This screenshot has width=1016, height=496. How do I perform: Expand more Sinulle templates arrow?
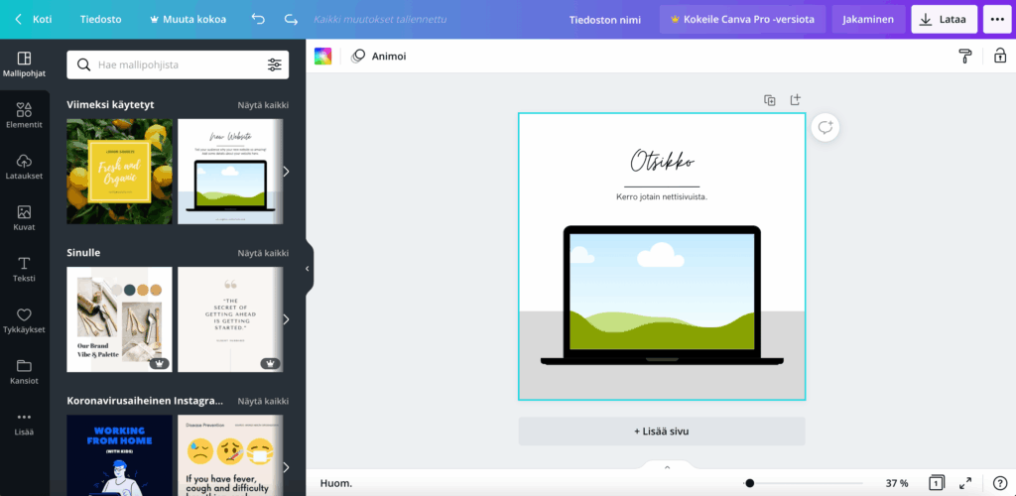[286, 319]
